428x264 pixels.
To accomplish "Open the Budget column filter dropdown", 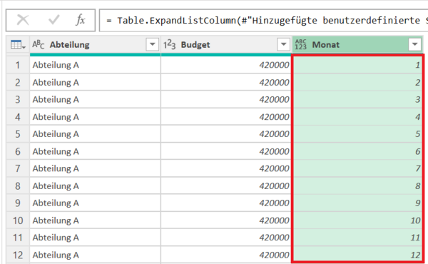I will [283, 44].
